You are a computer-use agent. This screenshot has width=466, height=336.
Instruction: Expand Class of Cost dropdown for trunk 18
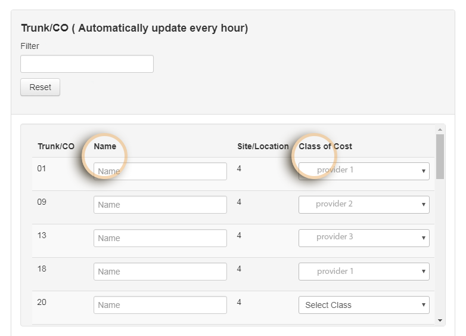(364, 272)
